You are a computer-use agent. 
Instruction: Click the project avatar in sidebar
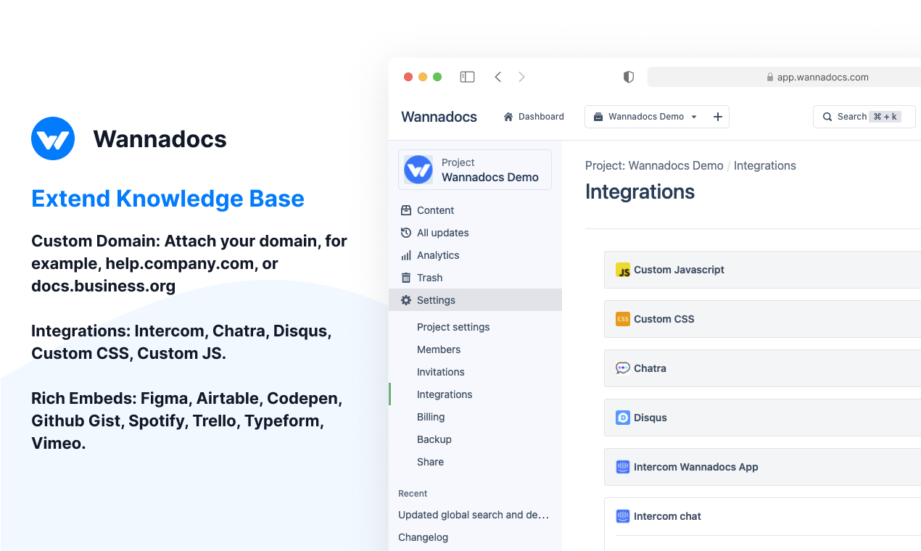pos(418,170)
